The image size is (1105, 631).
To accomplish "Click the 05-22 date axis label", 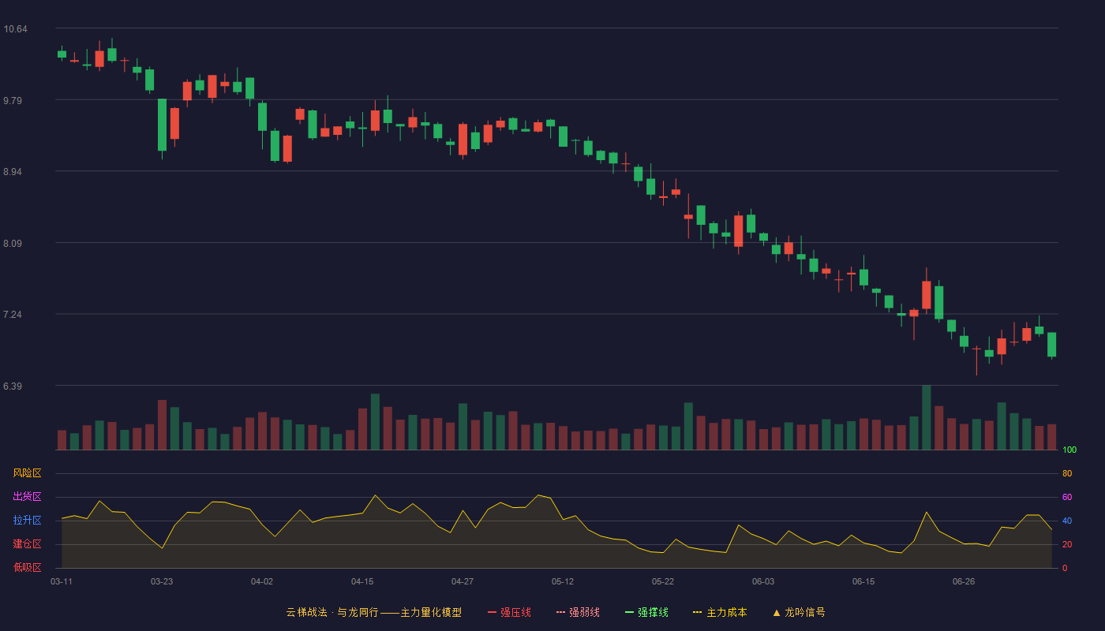I will (663, 581).
